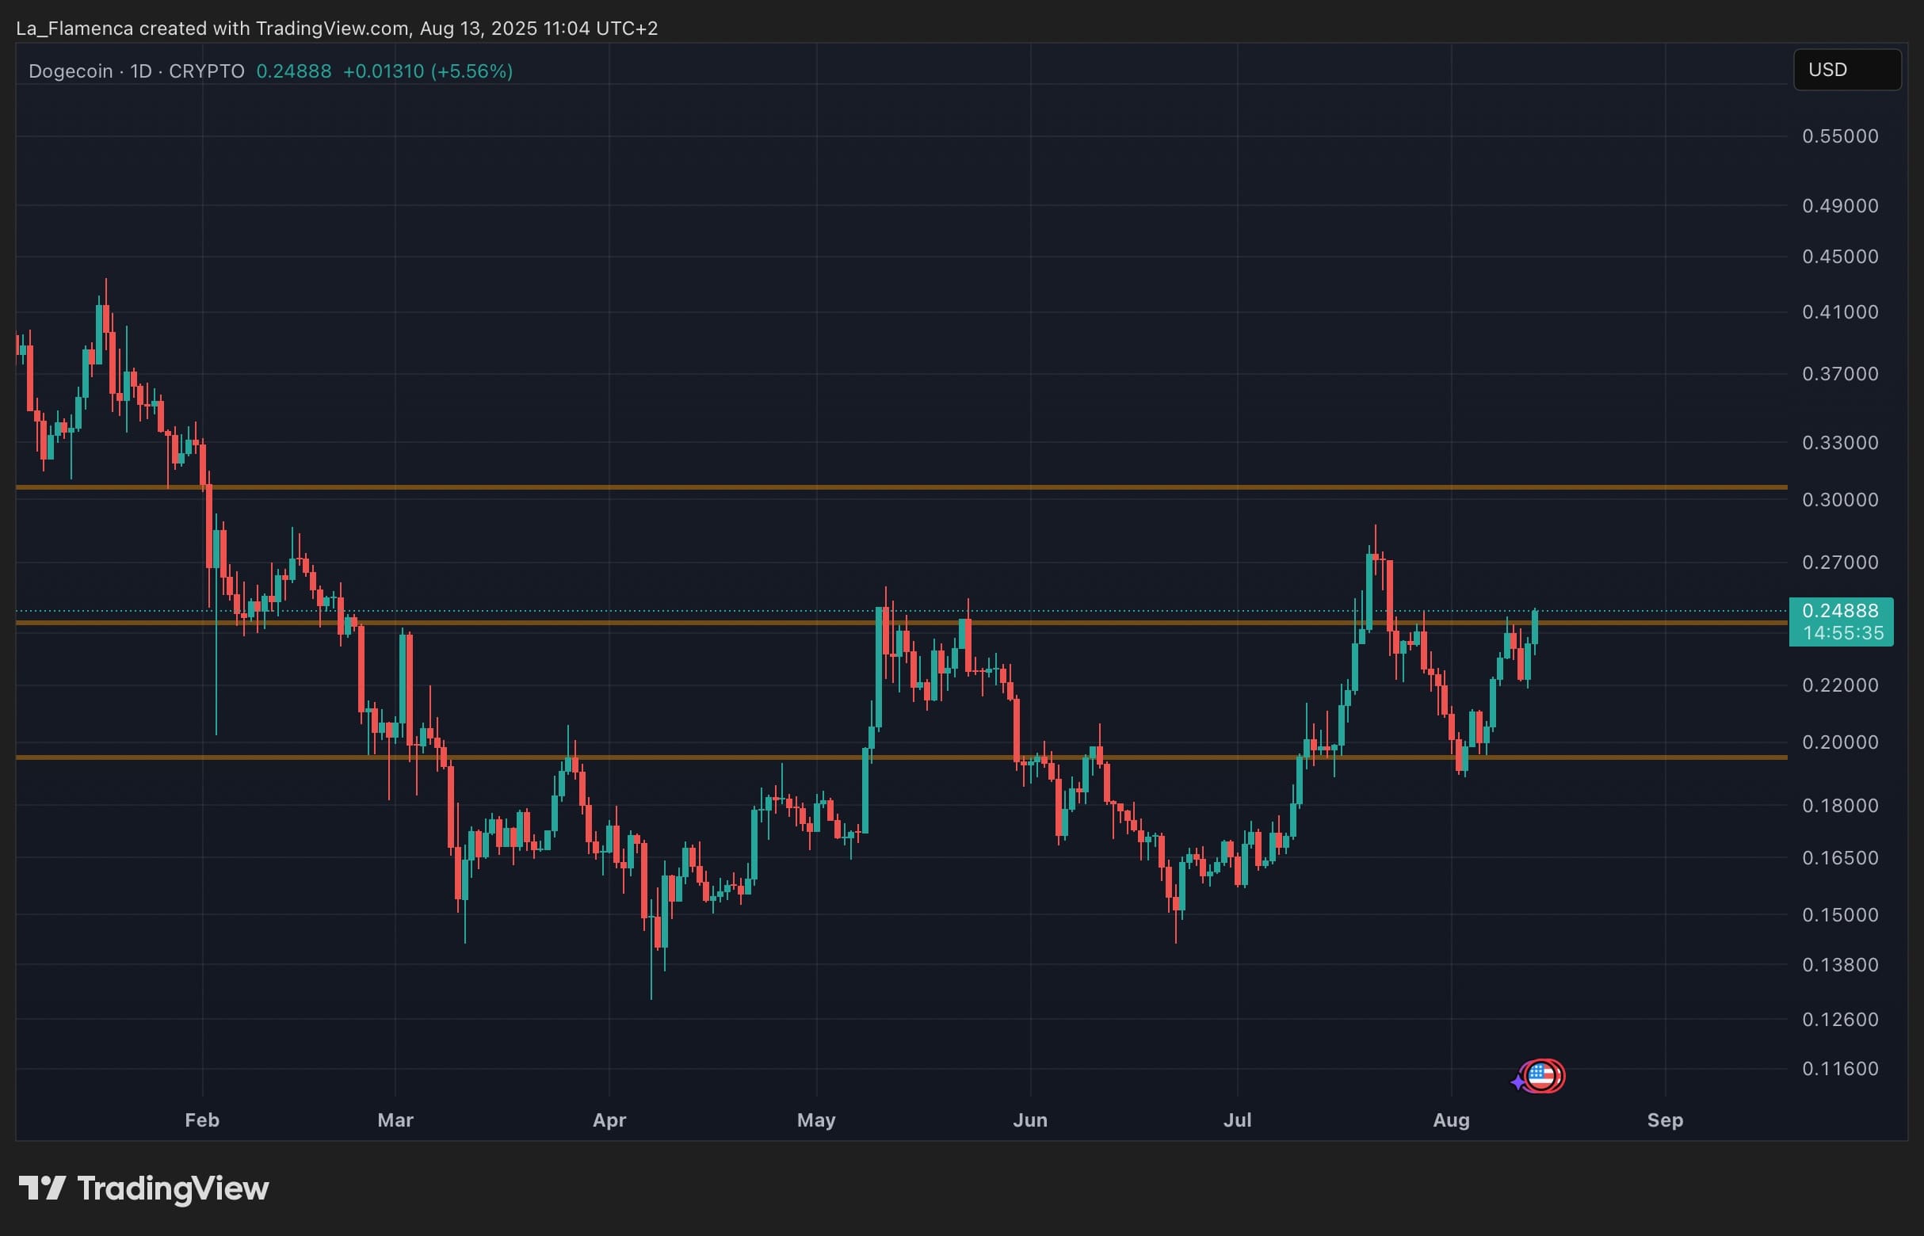The width and height of the screenshot is (1924, 1236).
Task: Click the 0.55000 price axis label
Action: click(x=1841, y=135)
